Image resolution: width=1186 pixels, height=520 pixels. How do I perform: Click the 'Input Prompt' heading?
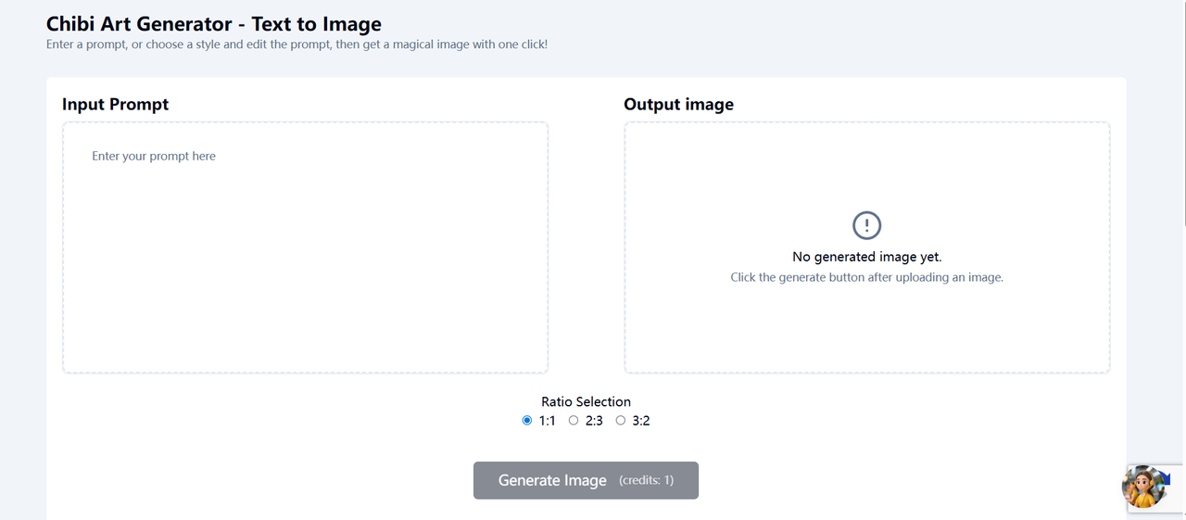[115, 104]
